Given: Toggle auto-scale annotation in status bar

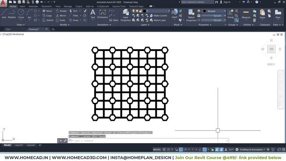Looking at the screenshot, I should [x=221, y=149].
